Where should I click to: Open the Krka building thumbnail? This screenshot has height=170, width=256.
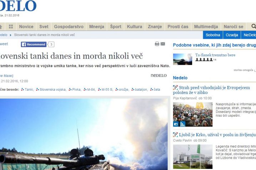pos(193,156)
